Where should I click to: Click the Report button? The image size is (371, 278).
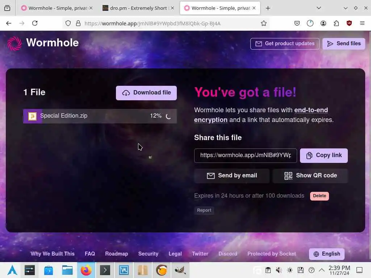point(204,210)
